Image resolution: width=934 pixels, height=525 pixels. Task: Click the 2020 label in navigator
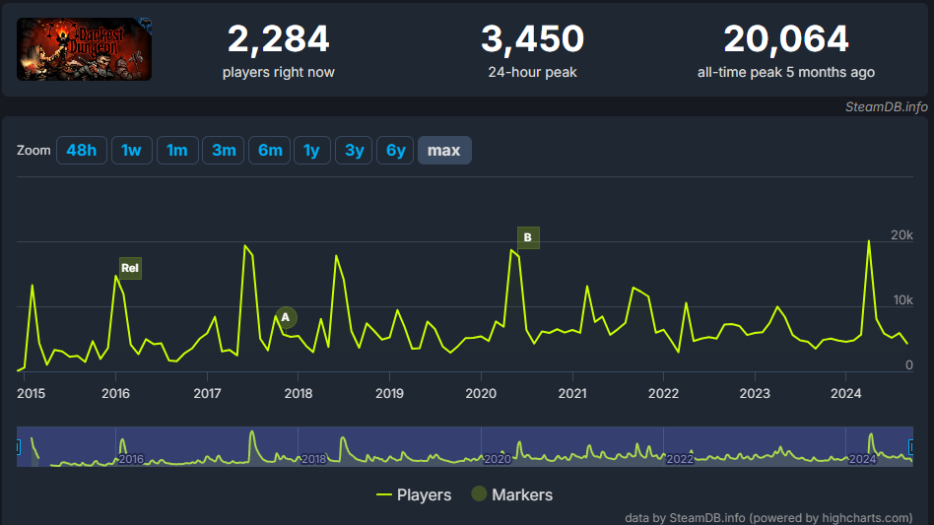(497, 459)
